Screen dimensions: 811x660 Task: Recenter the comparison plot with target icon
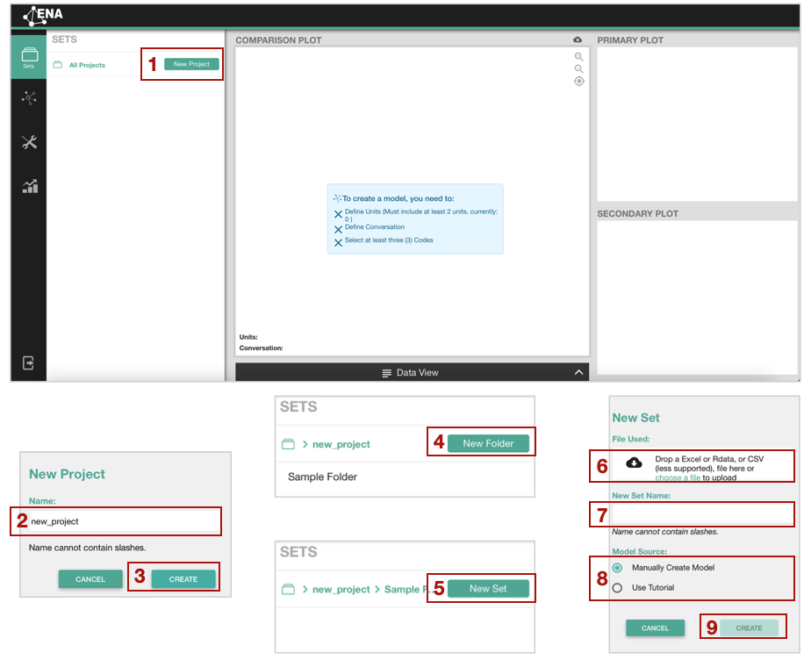[578, 82]
